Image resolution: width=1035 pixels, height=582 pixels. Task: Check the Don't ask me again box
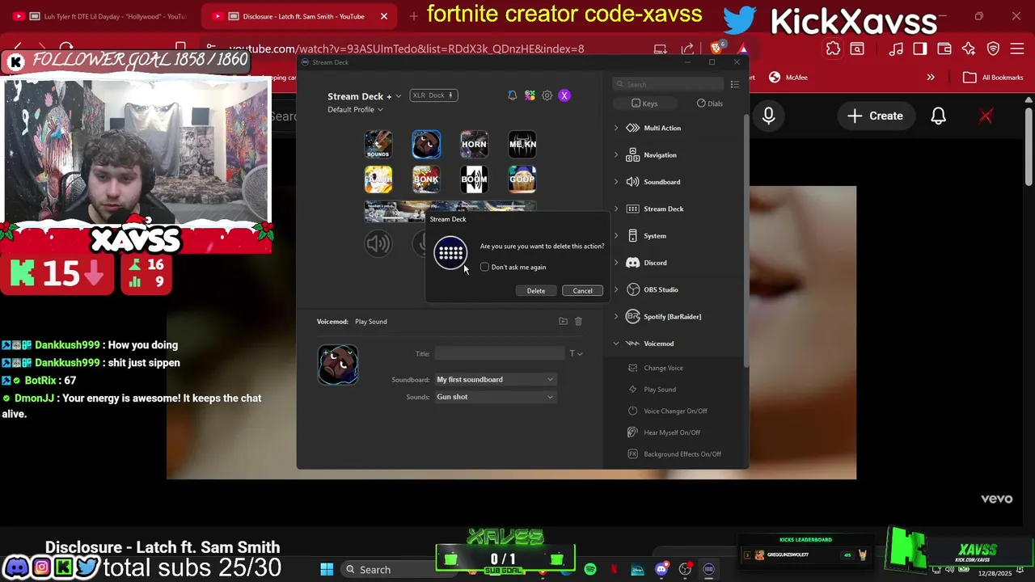point(484,267)
